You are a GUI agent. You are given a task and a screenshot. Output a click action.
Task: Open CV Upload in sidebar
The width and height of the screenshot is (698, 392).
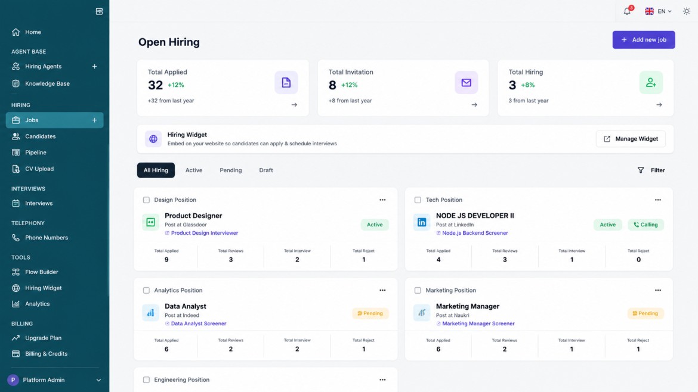click(x=54, y=169)
